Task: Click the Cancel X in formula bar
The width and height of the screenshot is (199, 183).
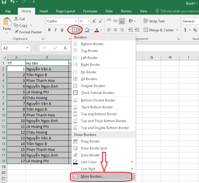Action: [45, 48]
